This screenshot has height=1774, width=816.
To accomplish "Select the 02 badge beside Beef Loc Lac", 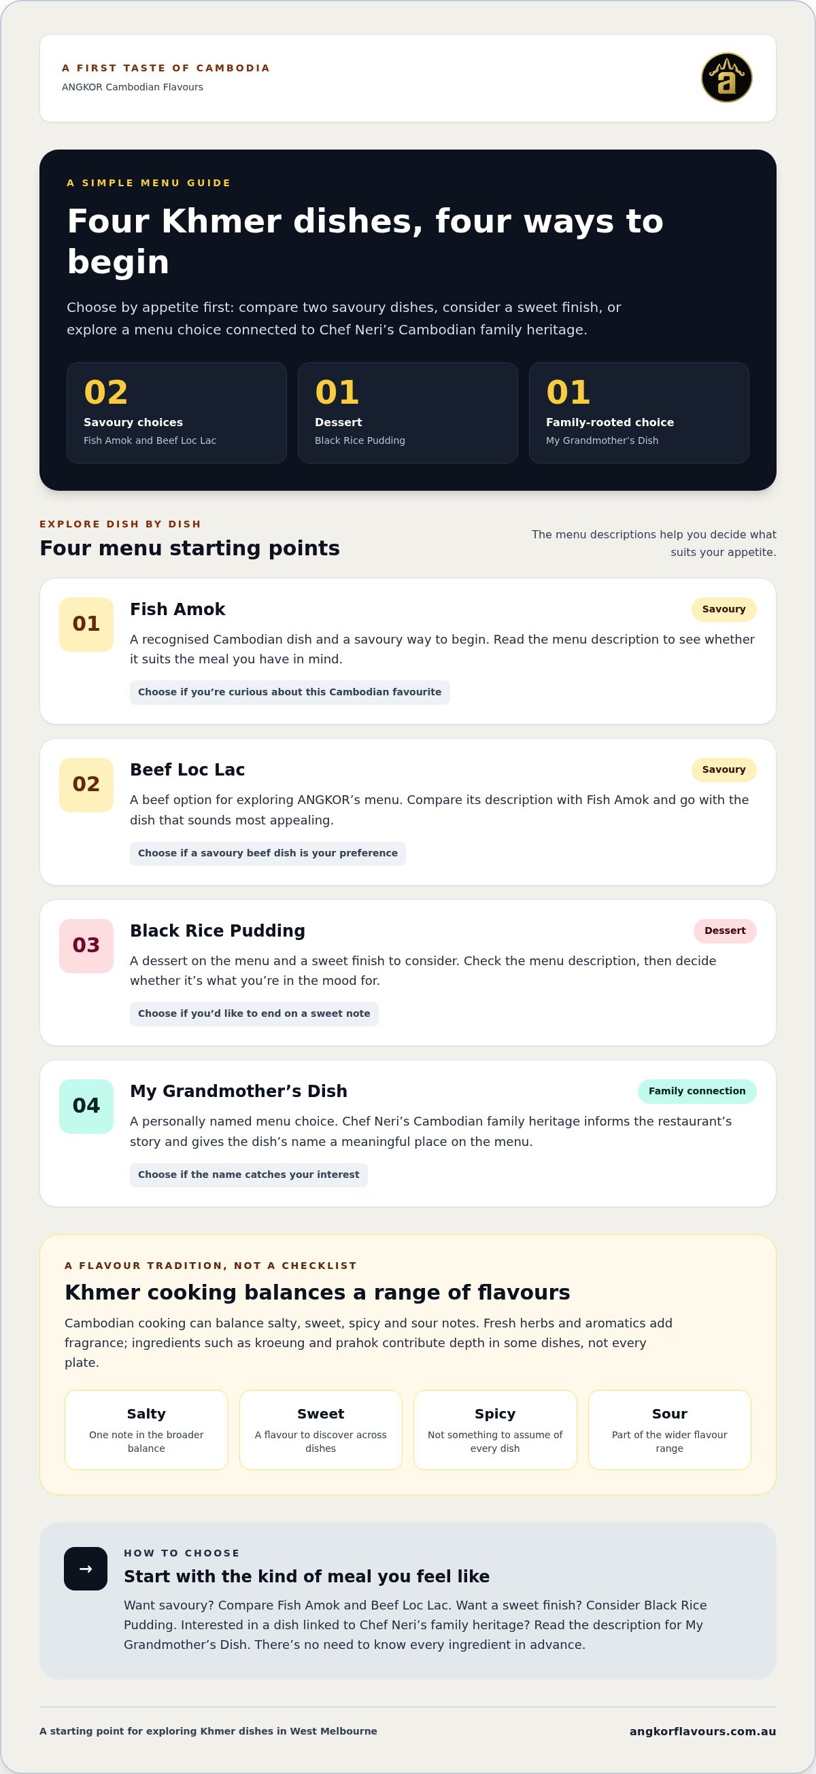I will click(86, 784).
